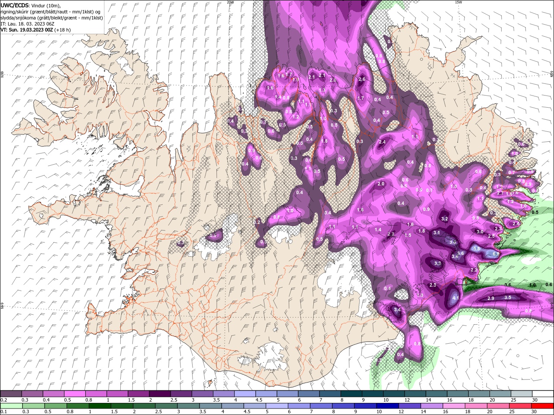Click the light pink 16–18 swatch in lower legend

tap(454, 405)
